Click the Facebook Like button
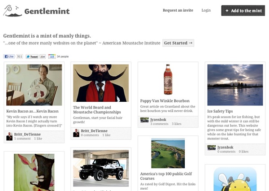This screenshot has width=269, height=191. (x=9, y=56)
